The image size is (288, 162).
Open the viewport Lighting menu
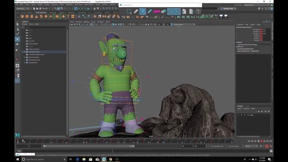pyautogui.click(x=86, y=22)
